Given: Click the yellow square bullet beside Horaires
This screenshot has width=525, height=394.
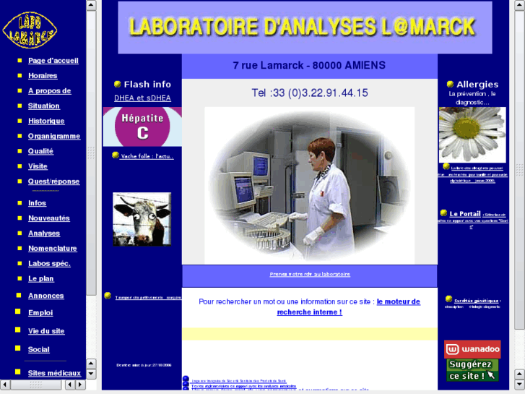Looking at the screenshot, I should [19, 76].
